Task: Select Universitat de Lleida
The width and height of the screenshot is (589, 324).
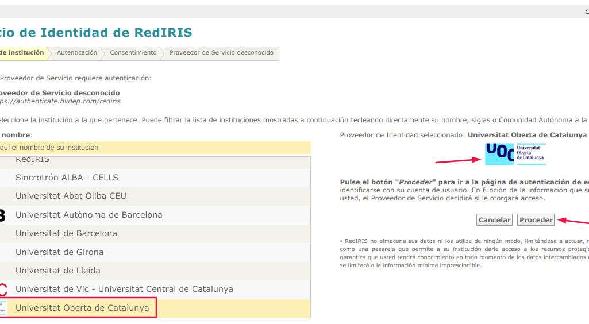Action: tap(155, 271)
